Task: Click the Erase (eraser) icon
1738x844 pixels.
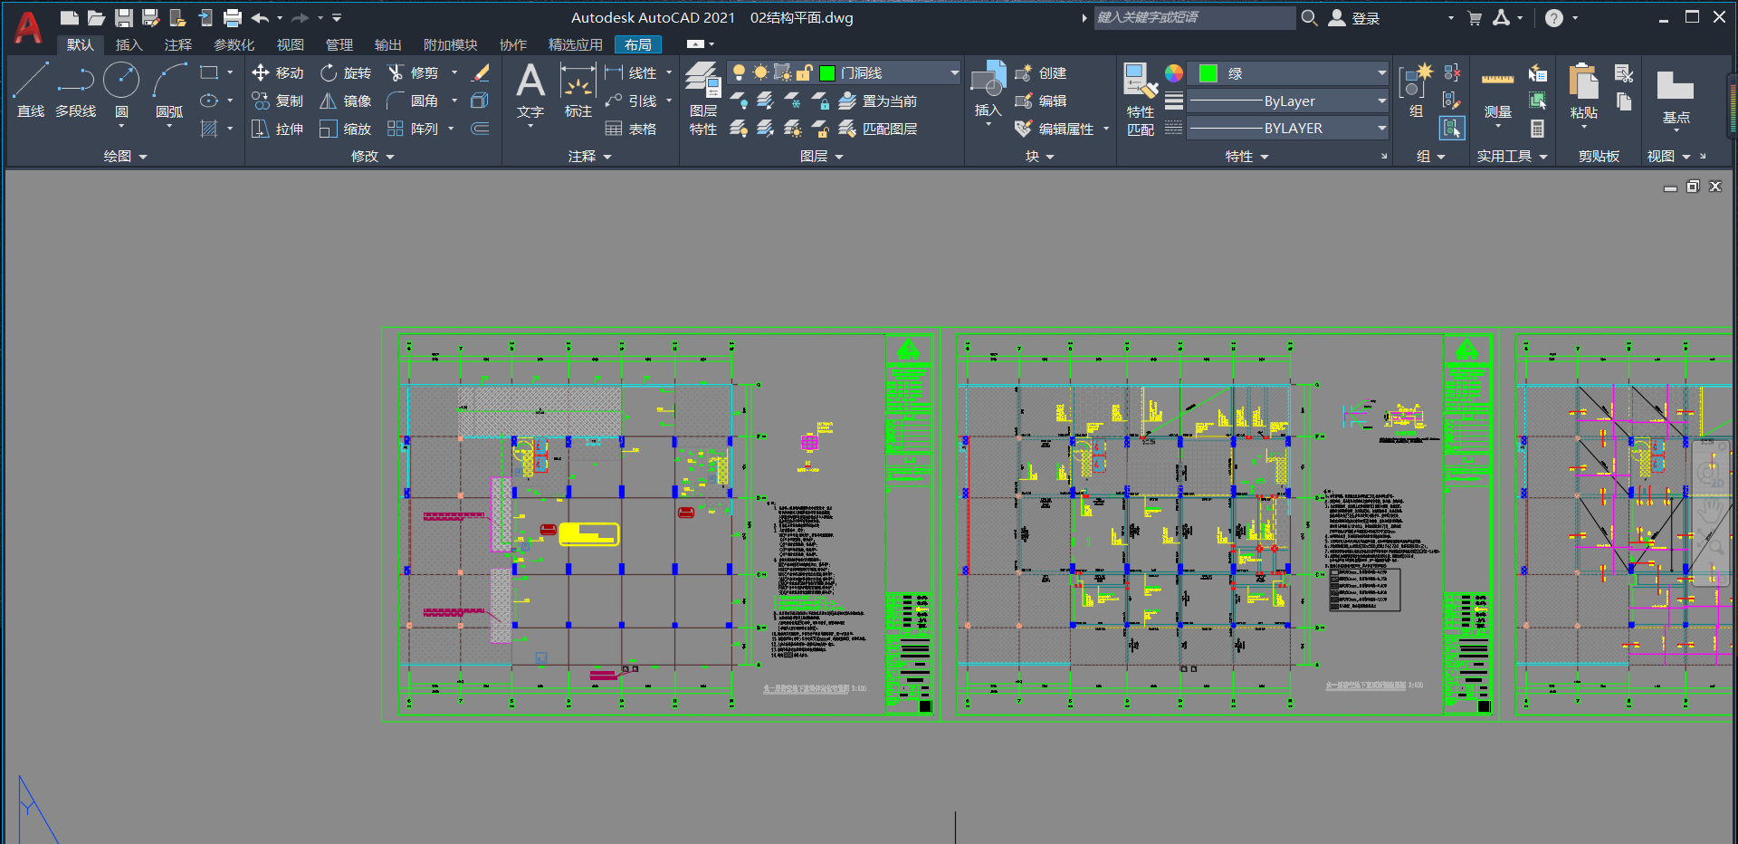Action: (x=481, y=72)
